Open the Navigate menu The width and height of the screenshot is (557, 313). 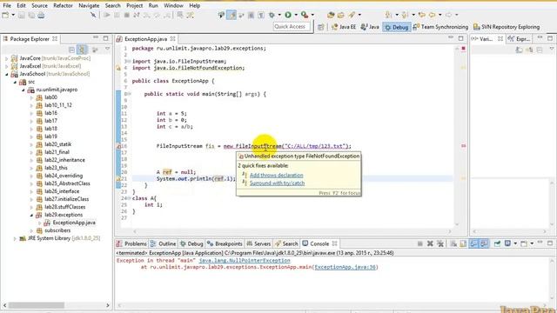coord(89,5)
